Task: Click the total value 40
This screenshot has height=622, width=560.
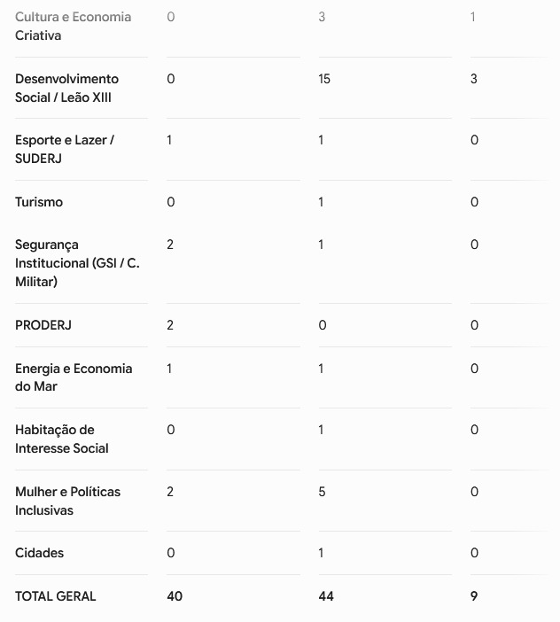Action: 175,596
